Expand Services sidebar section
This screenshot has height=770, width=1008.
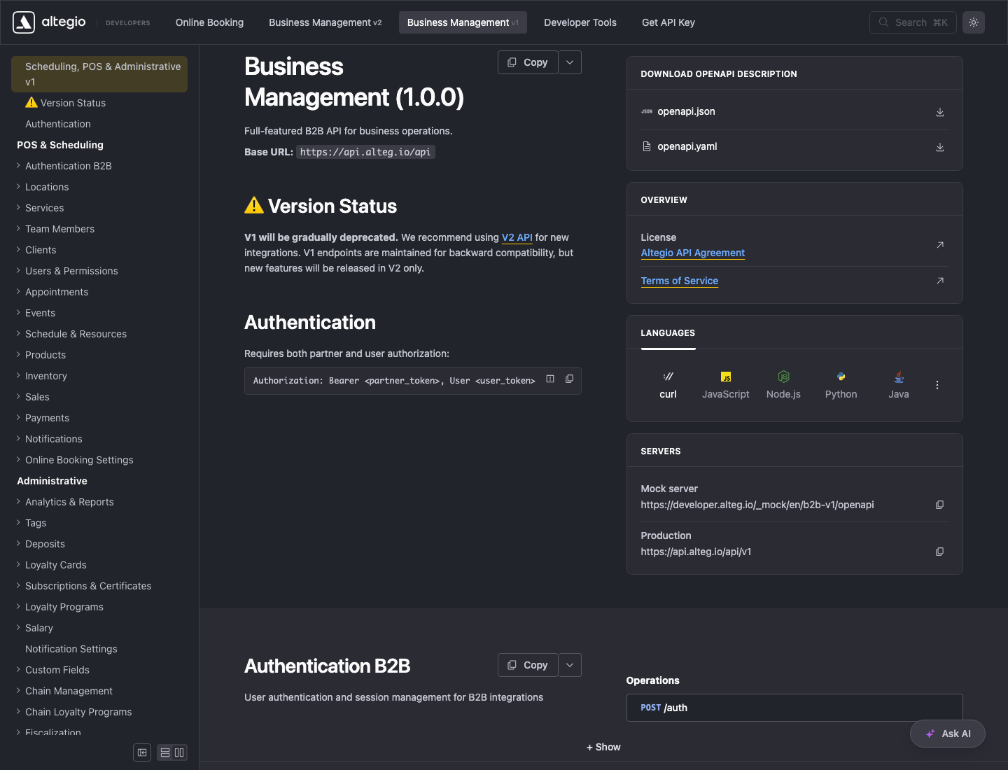tap(44, 208)
